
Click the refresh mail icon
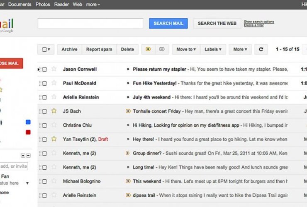(261, 49)
